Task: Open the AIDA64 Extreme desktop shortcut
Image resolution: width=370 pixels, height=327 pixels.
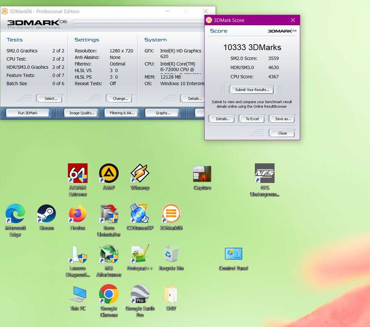Action: point(78,180)
